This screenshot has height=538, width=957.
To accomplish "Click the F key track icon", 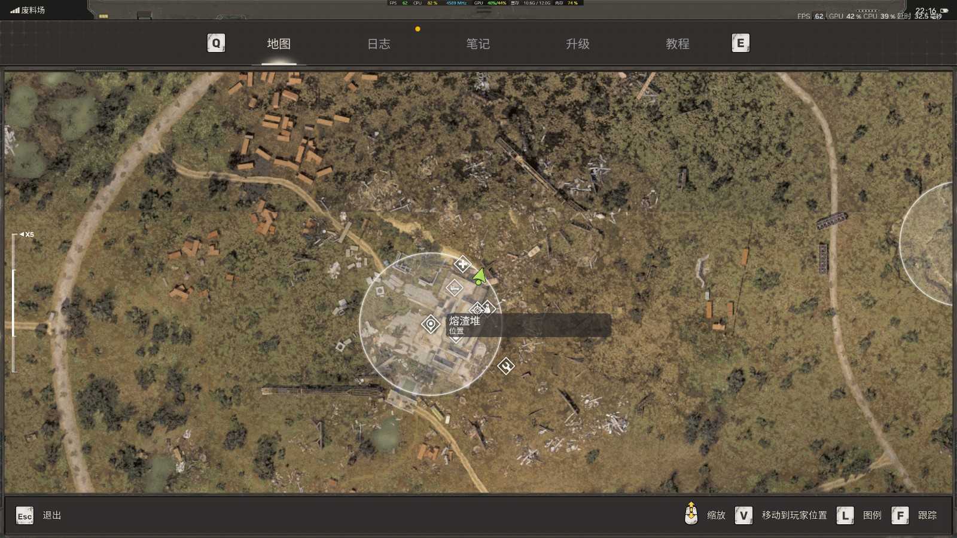I will [900, 515].
